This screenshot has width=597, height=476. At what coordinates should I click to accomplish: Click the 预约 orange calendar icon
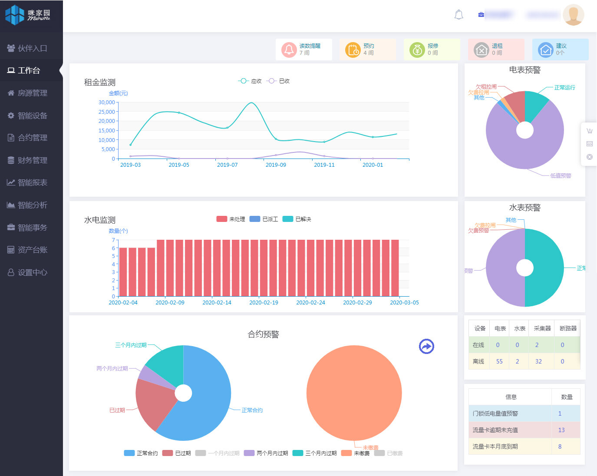pyautogui.click(x=353, y=50)
